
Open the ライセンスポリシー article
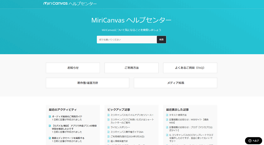[x=120, y=127]
